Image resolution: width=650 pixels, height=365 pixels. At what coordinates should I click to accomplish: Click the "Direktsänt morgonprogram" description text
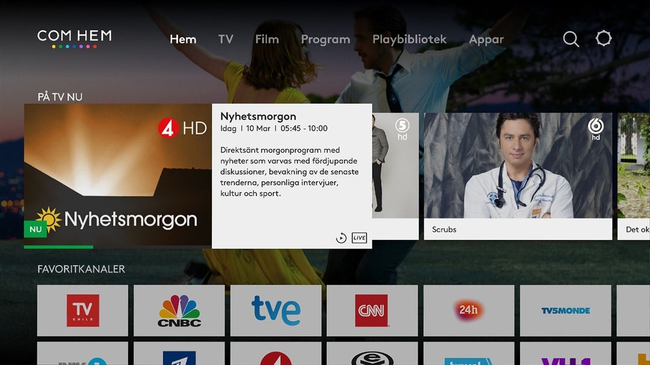click(289, 171)
